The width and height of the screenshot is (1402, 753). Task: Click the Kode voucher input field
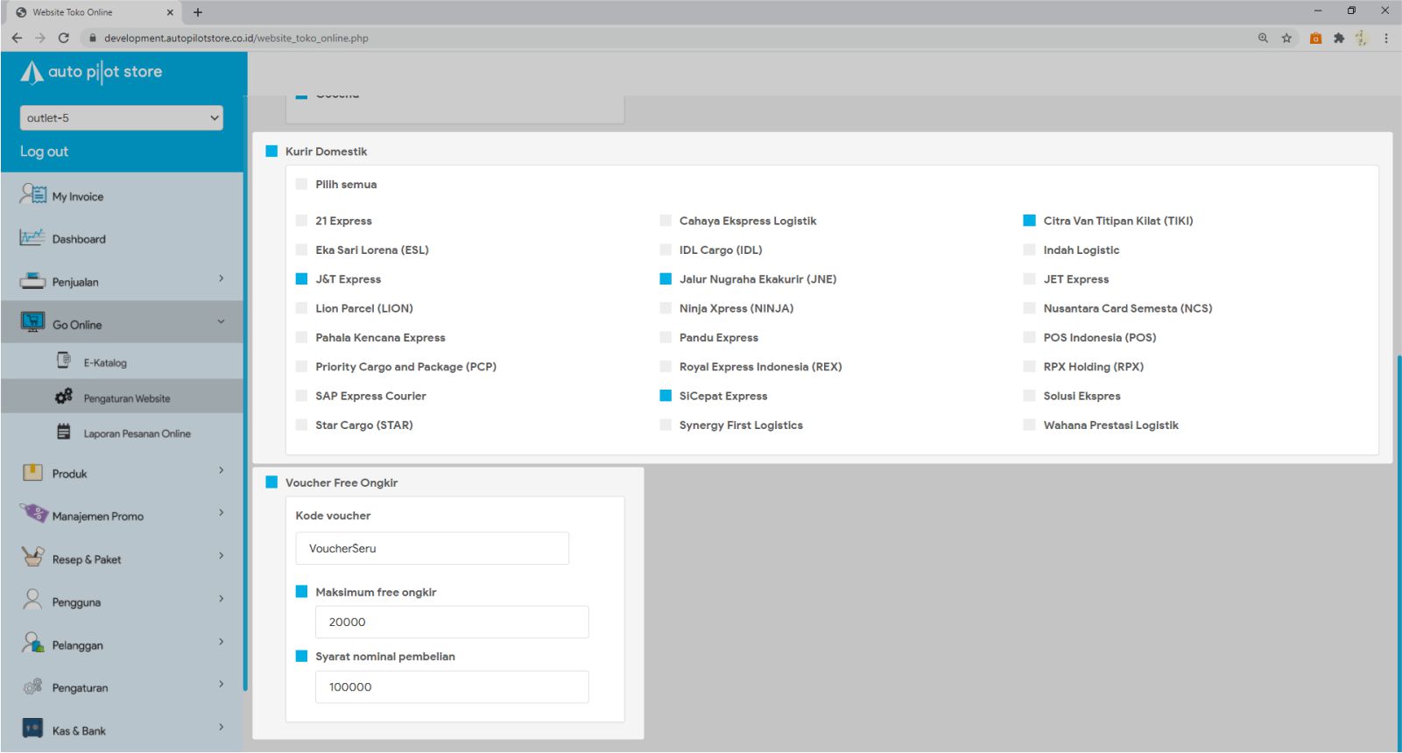[432, 548]
